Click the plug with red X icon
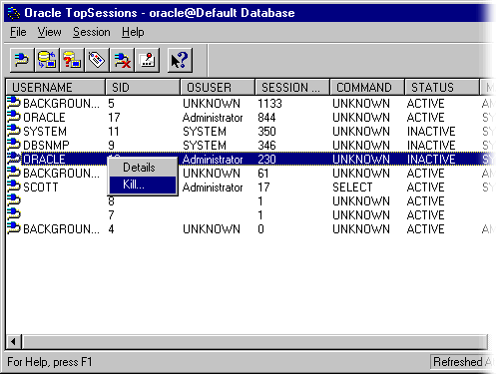Image resolution: width=497 pixels, height=374 pixels. pyautogui.click(x=122, y=60)
